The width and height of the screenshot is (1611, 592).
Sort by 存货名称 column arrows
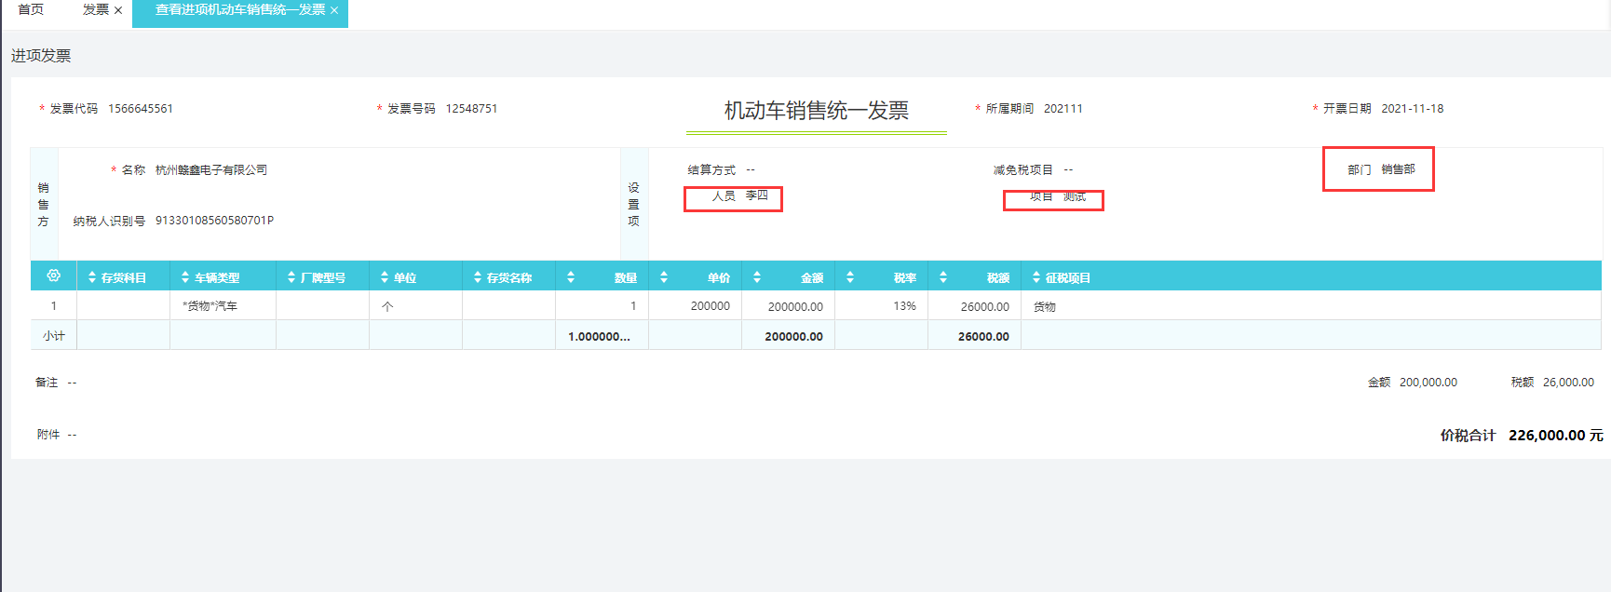[x=478, y=277]
